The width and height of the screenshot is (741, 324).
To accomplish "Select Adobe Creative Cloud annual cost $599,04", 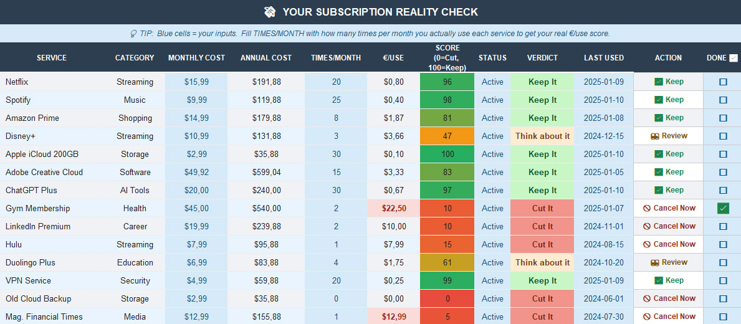I will click(x=266, y=173).
